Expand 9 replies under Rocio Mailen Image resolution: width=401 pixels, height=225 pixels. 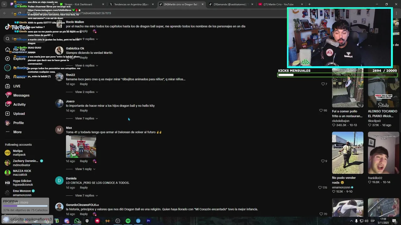point(86,39)
